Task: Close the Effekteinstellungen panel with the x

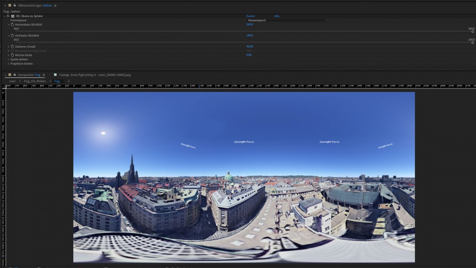Action: tap(5, 6)
